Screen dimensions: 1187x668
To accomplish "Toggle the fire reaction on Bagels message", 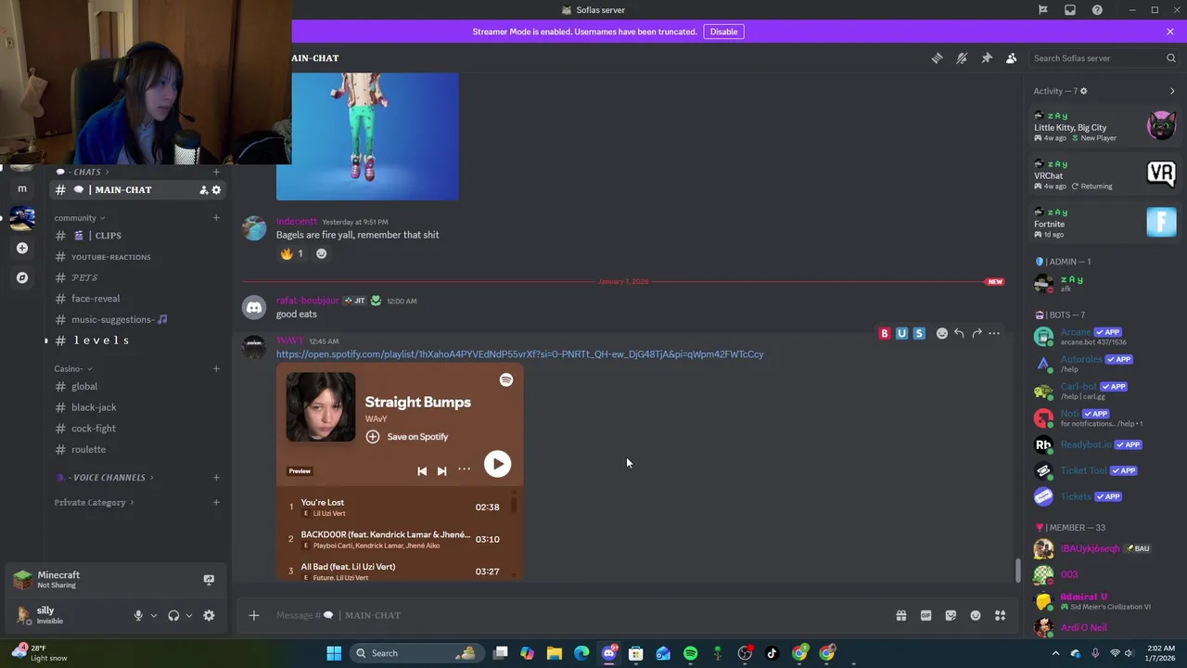I will coord(292,253).
